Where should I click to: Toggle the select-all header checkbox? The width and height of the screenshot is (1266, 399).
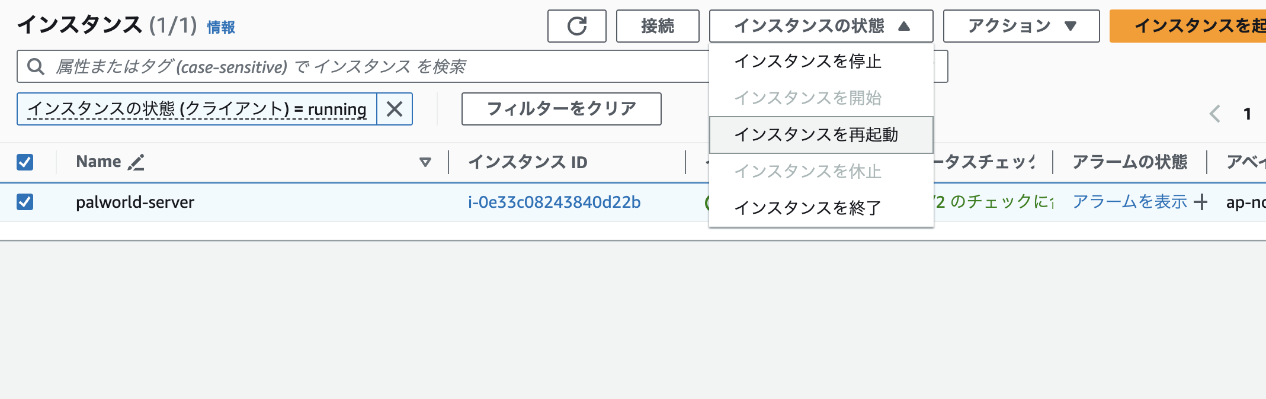pos(25,162)
